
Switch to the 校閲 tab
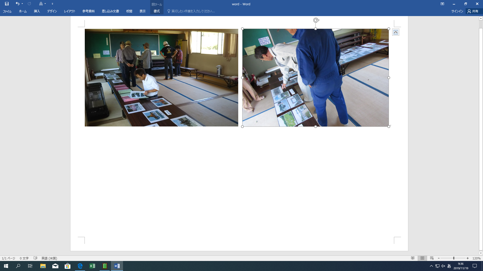(129, 11)
